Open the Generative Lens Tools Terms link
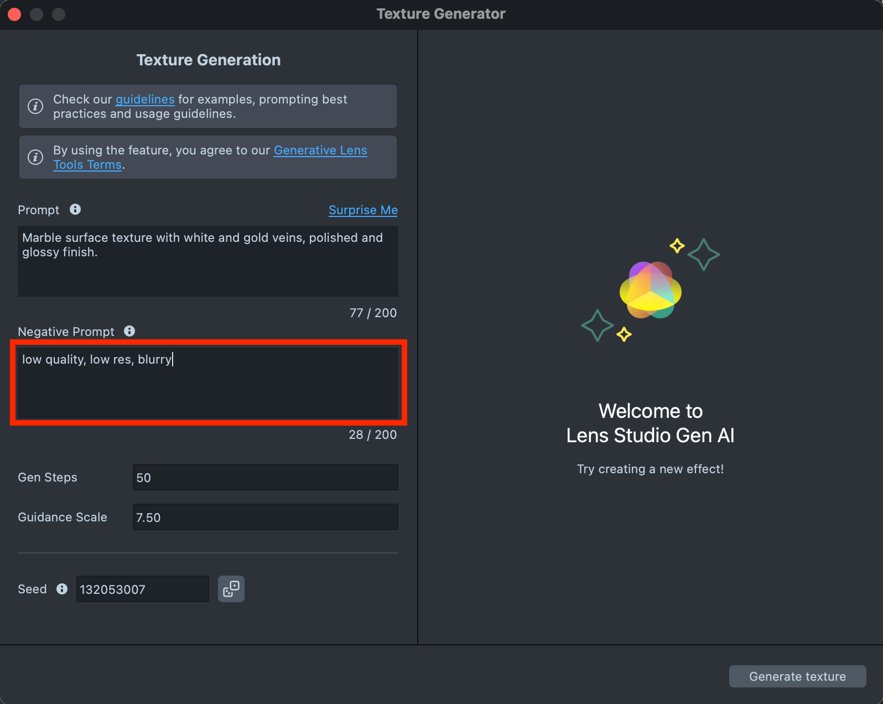 [x=320, y=151]
